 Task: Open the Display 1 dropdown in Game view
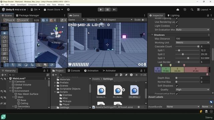tap(94, 20)
